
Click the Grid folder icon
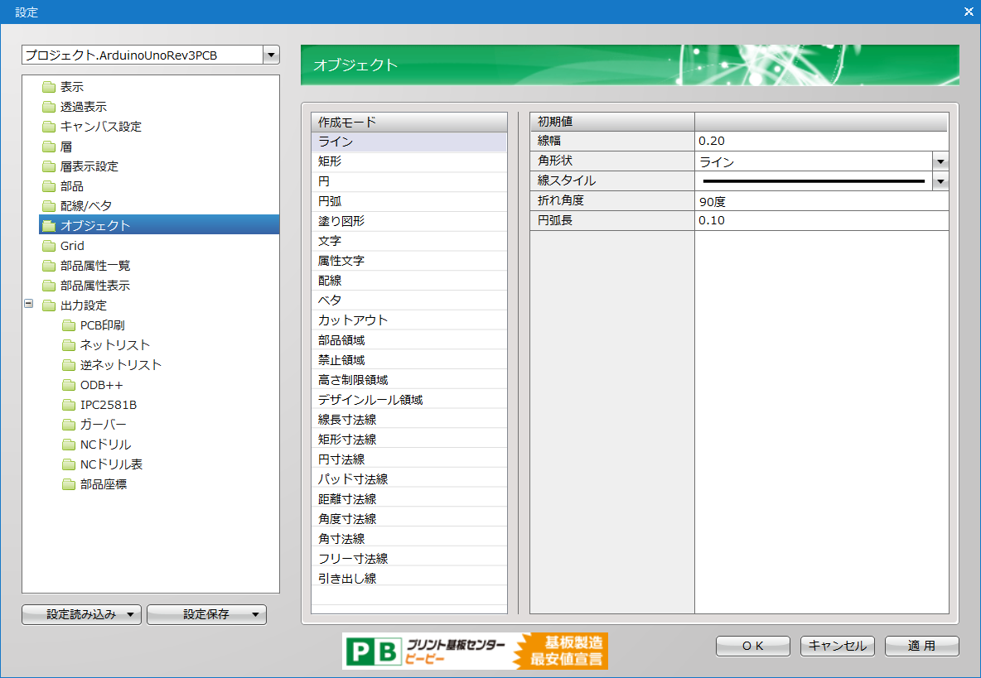coord(49,246)
